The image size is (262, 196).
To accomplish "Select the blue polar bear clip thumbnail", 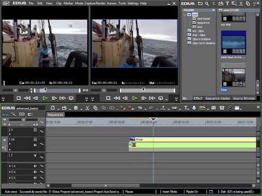I will [234, 42].
